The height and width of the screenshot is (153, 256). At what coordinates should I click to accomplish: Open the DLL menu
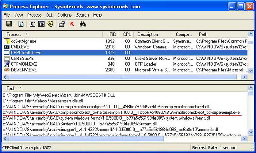point(49,15)
